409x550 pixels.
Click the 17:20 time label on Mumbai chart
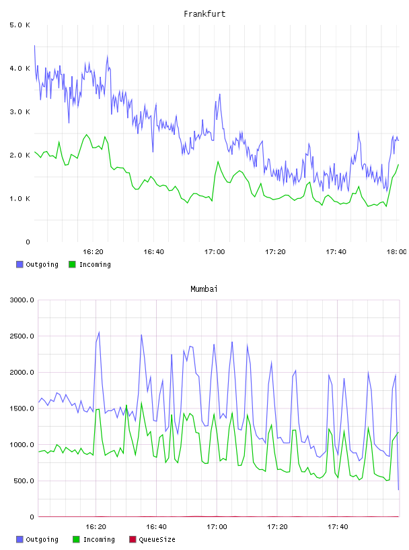point(277,527)
